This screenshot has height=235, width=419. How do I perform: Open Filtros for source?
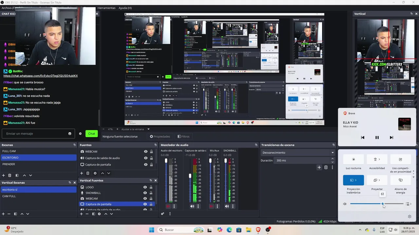183,136
